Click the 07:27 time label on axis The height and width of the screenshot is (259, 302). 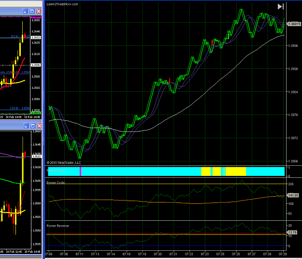tap(252, 254)
